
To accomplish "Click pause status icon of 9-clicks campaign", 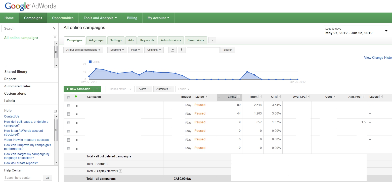I will (77, 123).
